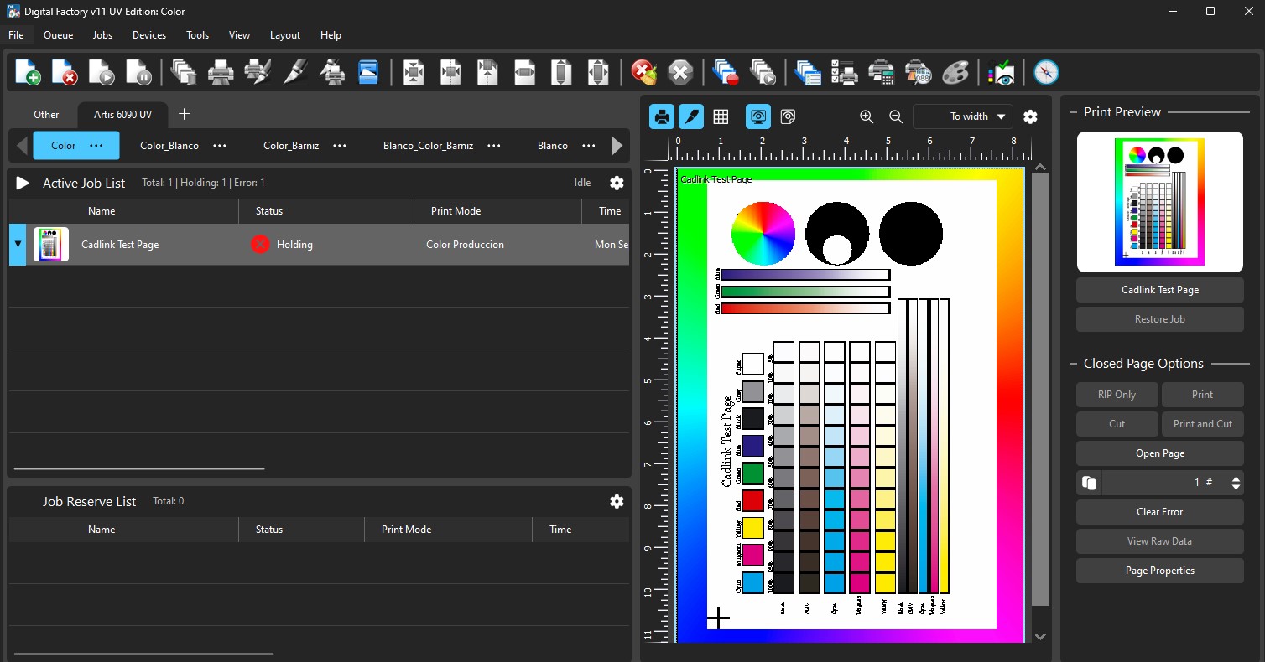Open the To width zoom dropdown
Image resolution: width=1265 pixels, height=662 pixels.
tap(963, 116)
